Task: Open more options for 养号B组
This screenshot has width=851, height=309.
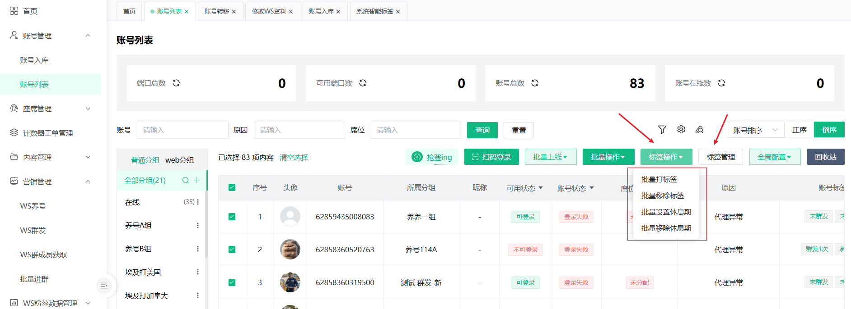Action: (198, 249)
